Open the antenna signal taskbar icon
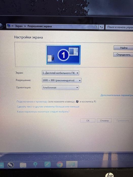The width and height of the screenshot is (133, 177). click(x=35, y=165)
